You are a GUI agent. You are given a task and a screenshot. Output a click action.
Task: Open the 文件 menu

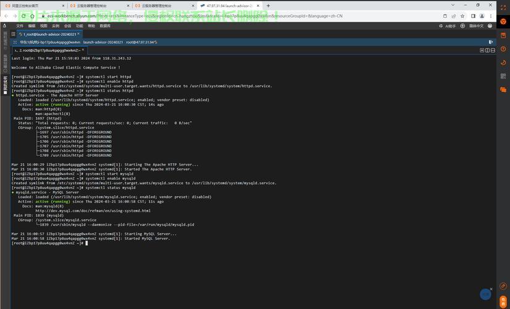(20, 26)
